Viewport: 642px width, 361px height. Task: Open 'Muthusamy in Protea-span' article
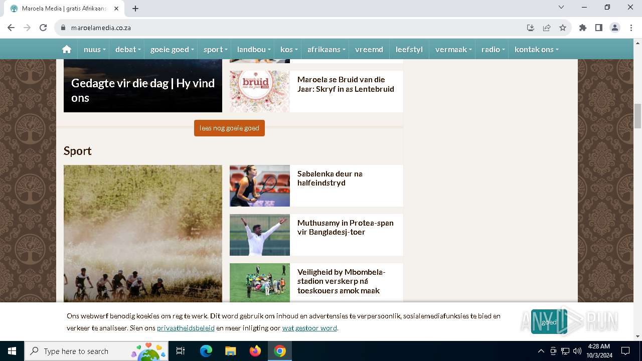click(346, 227)
